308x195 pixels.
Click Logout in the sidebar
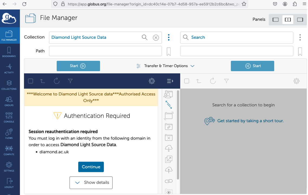(x=9, y=183)
